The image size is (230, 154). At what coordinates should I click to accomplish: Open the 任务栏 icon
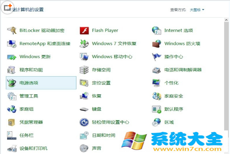click(12, 136)
